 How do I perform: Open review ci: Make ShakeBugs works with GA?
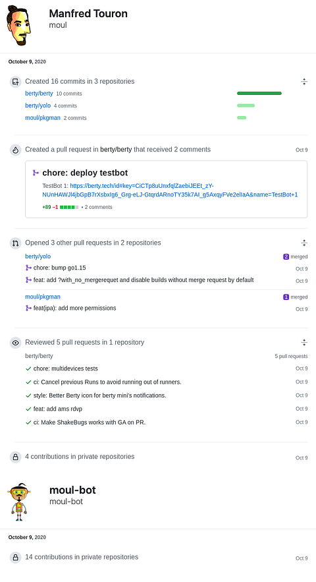click(x=90, y=422)
